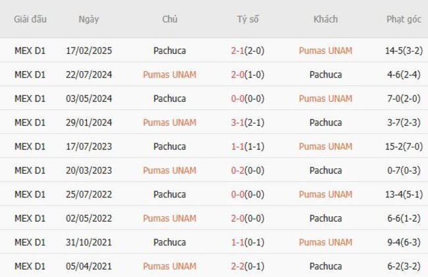
Task: Click the "Phạt góc" column header
Action: click(x=404, y=19)
